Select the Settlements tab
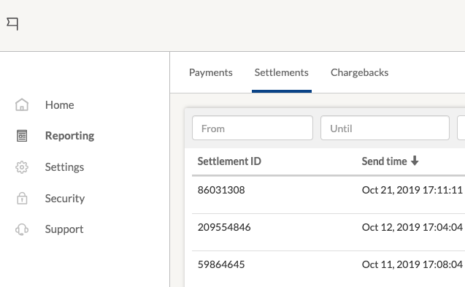This screenshot has height=287, width=465. pyautogui.click(x=282, y=73)
